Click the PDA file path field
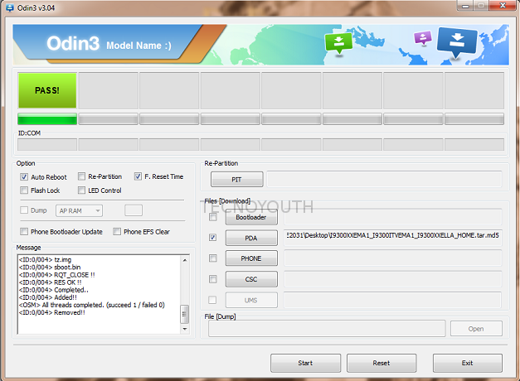Viewport: 520px width, 381px height. (x=393, y=238)
